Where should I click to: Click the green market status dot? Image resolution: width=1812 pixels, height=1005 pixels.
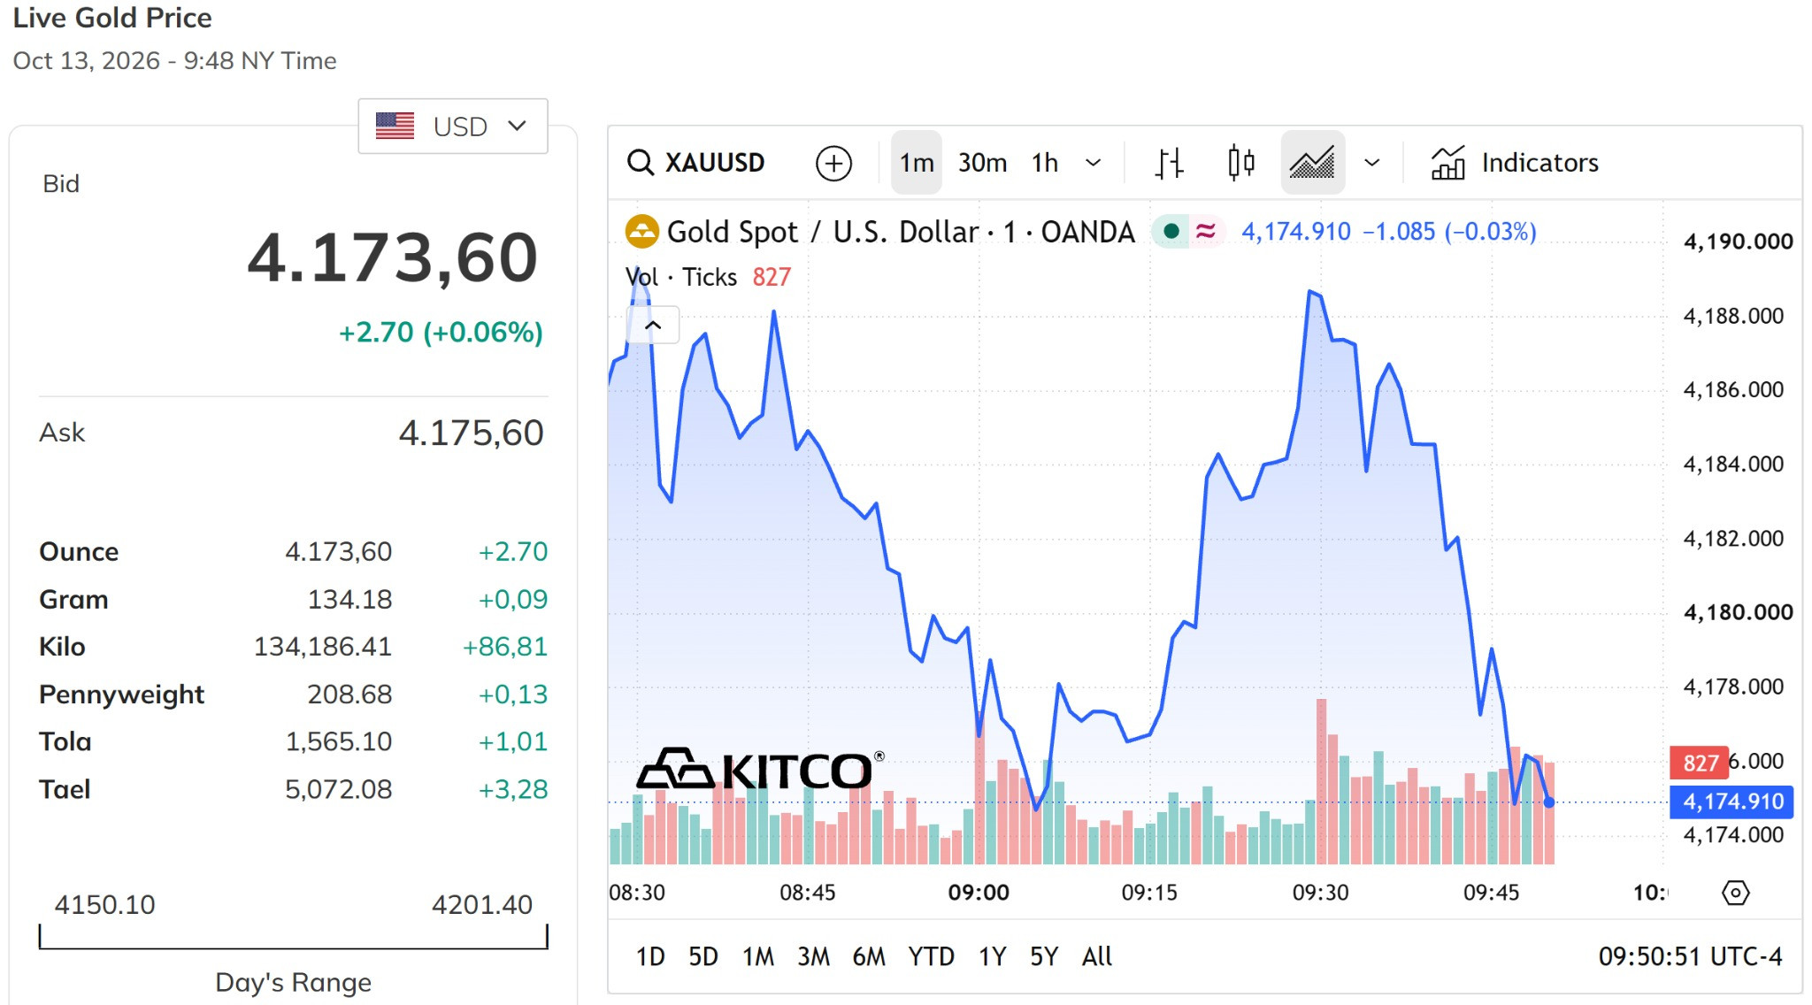tap(1171, 232)
